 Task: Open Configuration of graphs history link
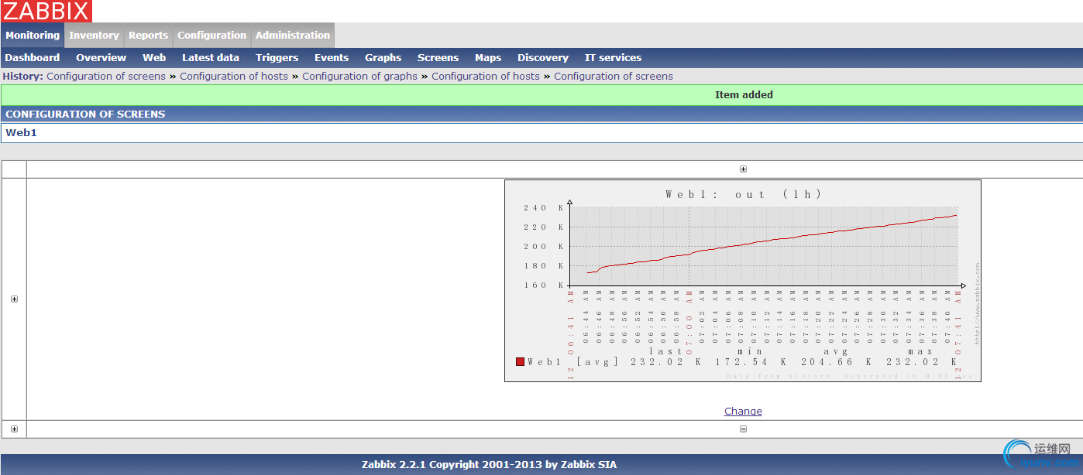pyautogui.click(x=359, y=77)
